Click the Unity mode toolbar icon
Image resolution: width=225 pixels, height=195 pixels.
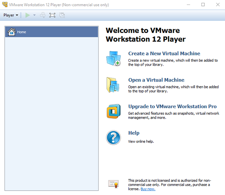(62, 15)
